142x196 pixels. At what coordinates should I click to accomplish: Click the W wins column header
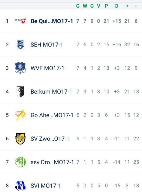[x=85, y=6]
